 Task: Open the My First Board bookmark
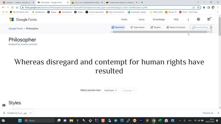pos(20,12)
